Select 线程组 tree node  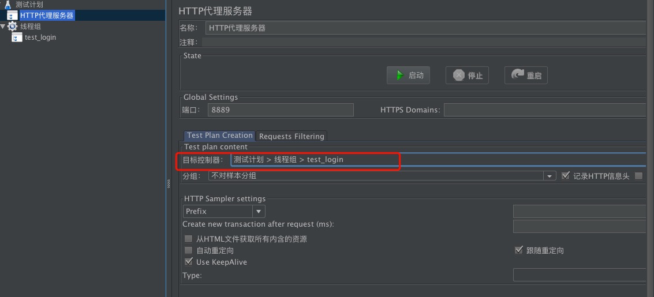pos(31,27)
